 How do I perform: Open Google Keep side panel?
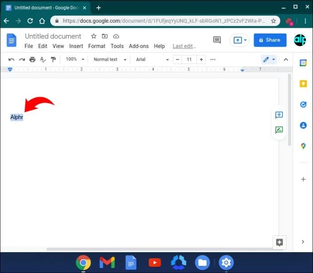point(303,83)
